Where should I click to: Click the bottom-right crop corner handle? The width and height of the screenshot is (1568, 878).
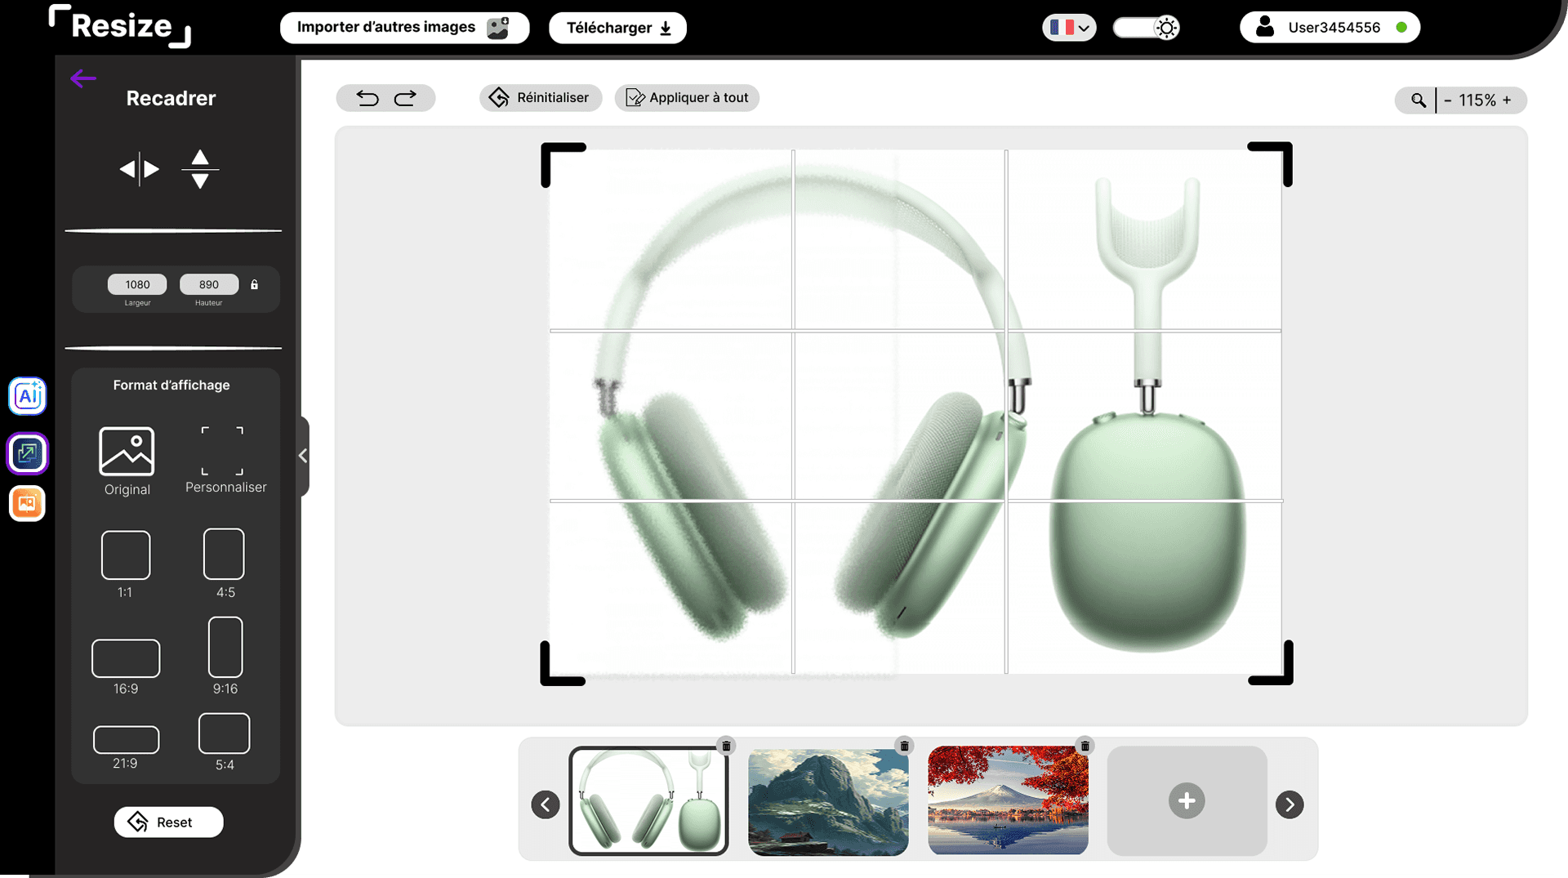click(x=1271, y=662)
